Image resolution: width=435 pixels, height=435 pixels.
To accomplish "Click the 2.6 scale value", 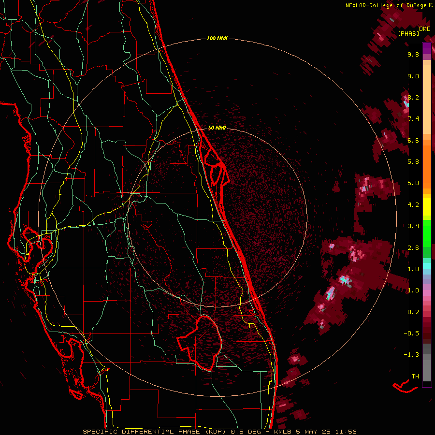I will (413, 247).
